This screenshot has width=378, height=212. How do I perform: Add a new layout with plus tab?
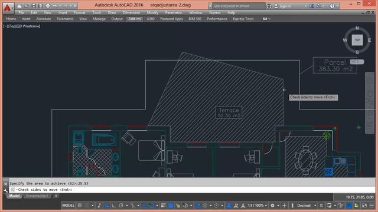pos(56,196)
